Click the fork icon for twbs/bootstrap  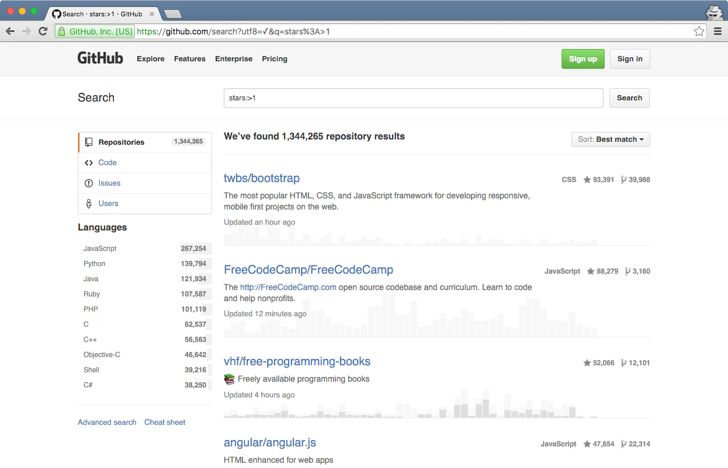[623, 180]
